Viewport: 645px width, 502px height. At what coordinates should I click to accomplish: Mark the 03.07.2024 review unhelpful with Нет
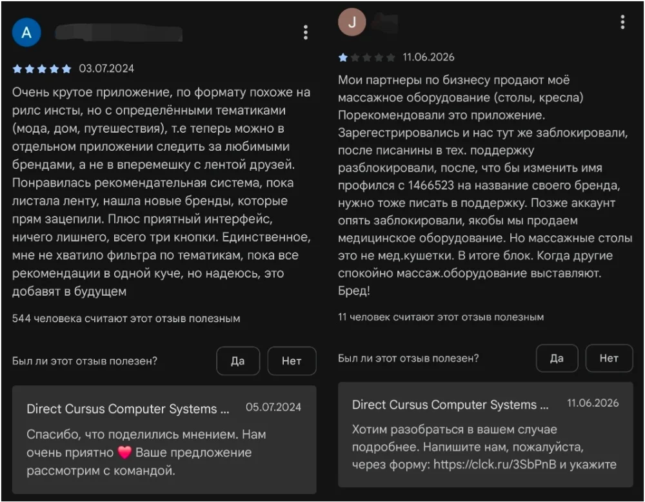coord(292,361)
